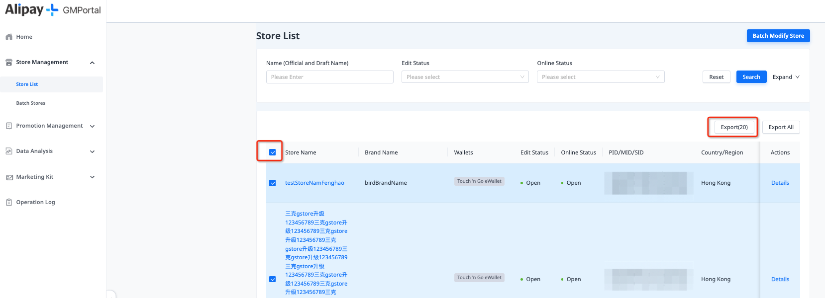Screen dimensions: 825x298
Task: Click the Store Management storefront icon
Action: point(9,63)
